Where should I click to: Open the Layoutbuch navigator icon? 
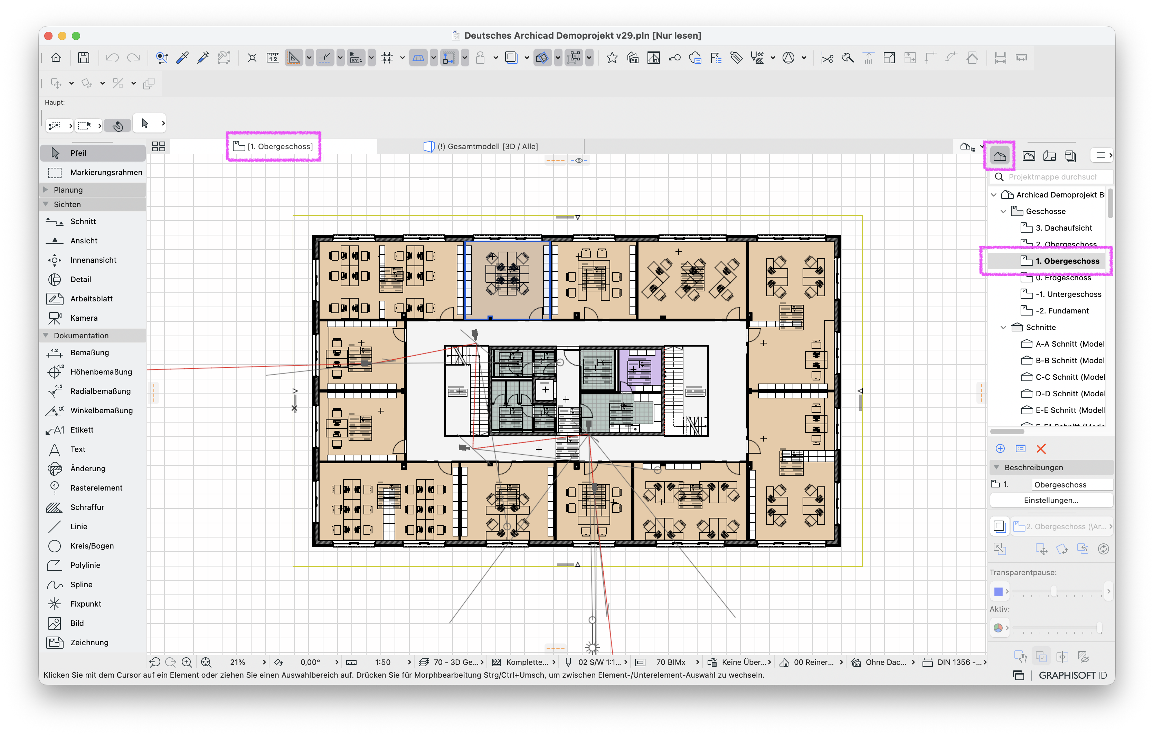click(1050, 156)
